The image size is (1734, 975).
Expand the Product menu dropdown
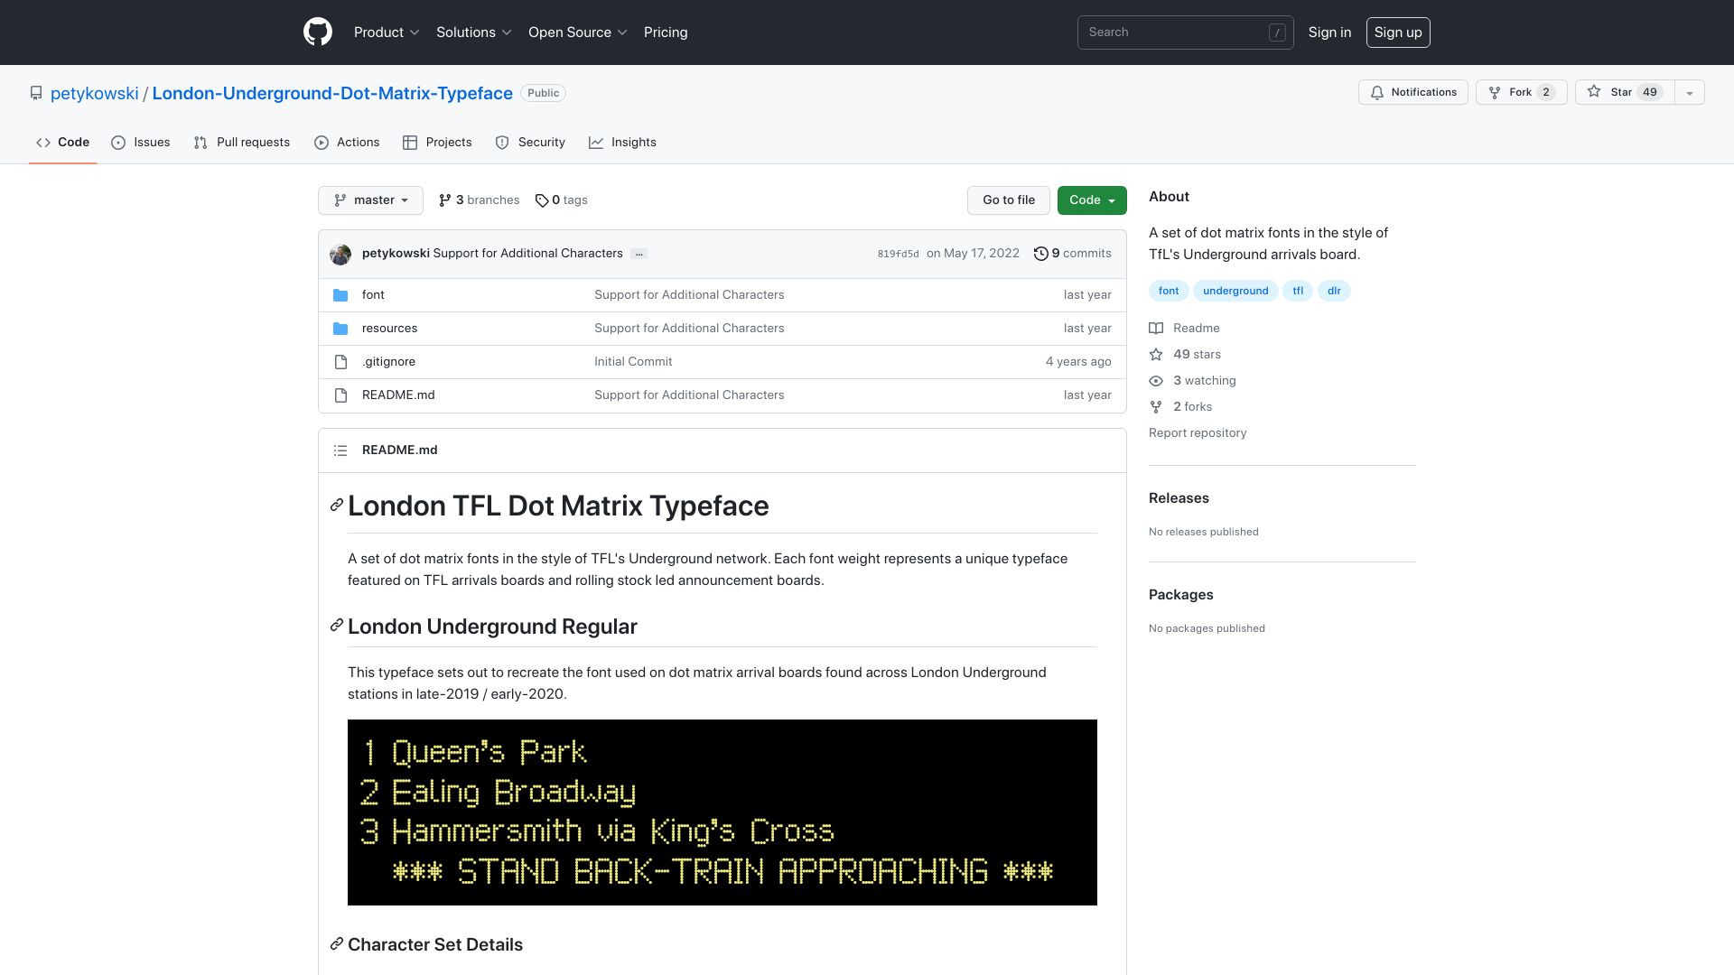[x=387, y=32]
